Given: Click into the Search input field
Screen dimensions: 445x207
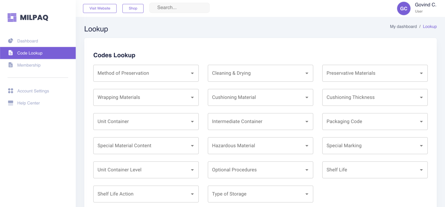Looking at the screenshot, I should click(x=179, y=8).
